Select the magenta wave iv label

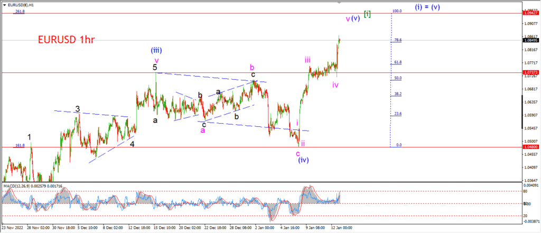(335, 85)
